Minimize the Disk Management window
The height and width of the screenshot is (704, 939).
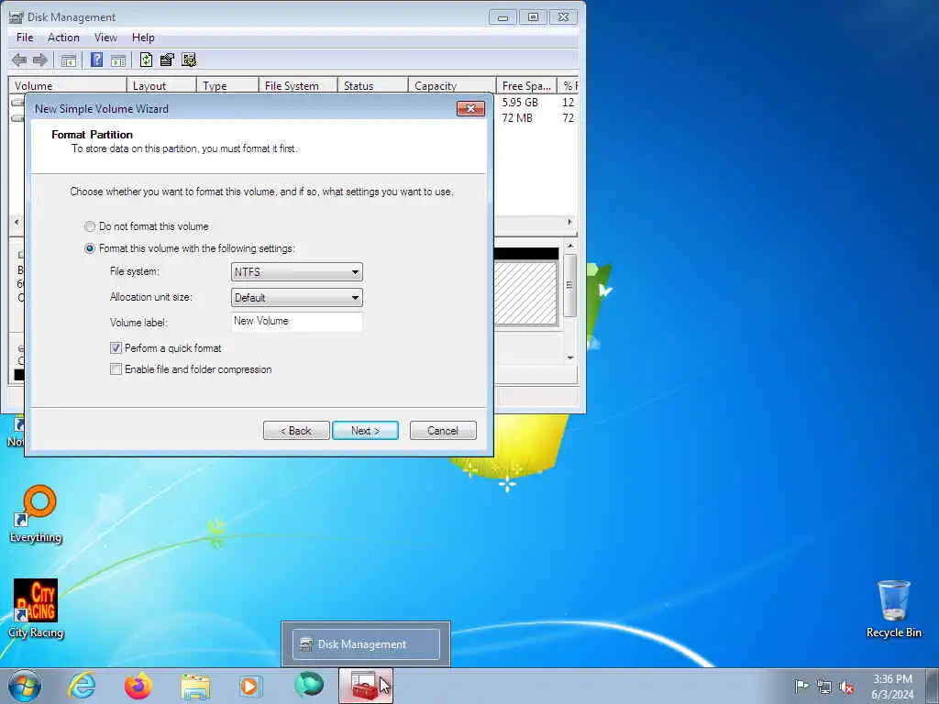point(503,17)
